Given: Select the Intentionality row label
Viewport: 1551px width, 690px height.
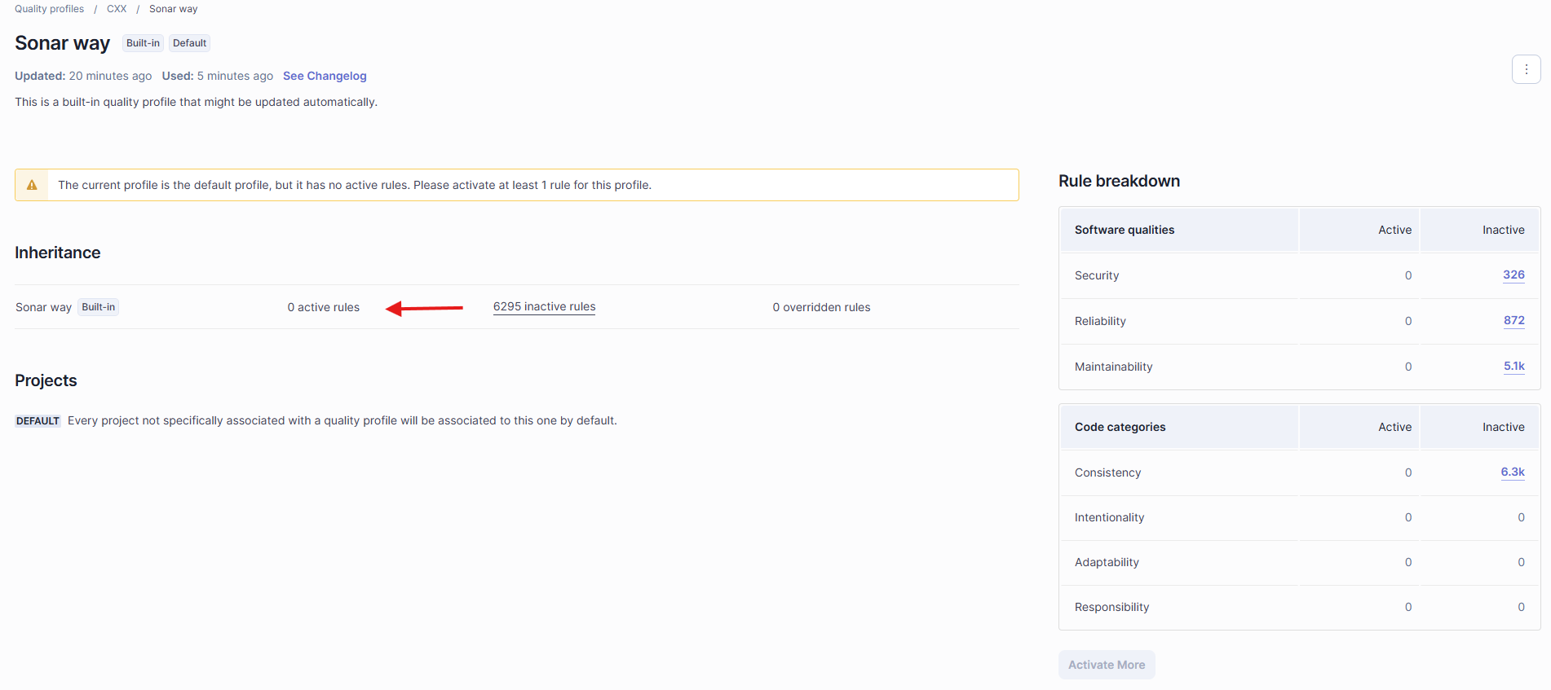Looking at the screenshot, I should [x=1109, y=517].
